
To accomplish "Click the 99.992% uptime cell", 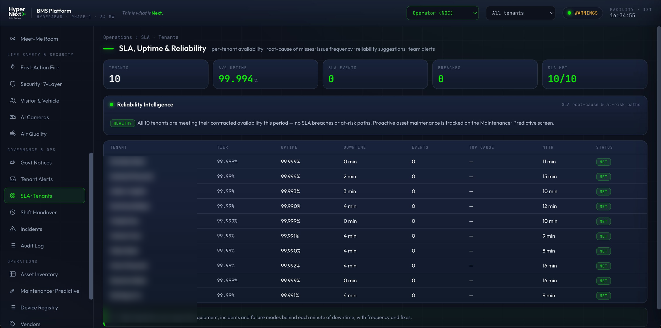I will click(290, 265).
